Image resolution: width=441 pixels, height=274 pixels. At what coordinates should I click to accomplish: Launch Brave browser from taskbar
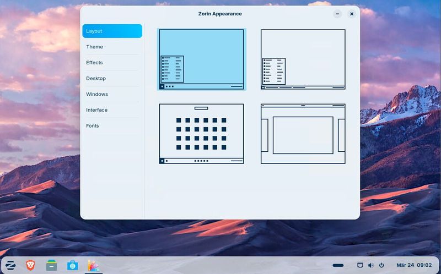pyautogui.click(x=30, y=265)
